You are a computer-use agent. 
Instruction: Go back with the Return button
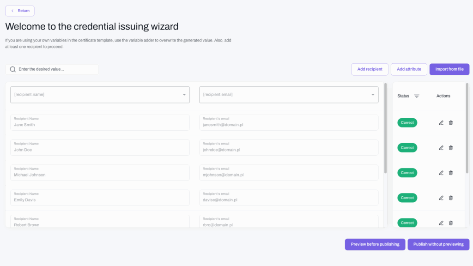[x=20, y=11]
